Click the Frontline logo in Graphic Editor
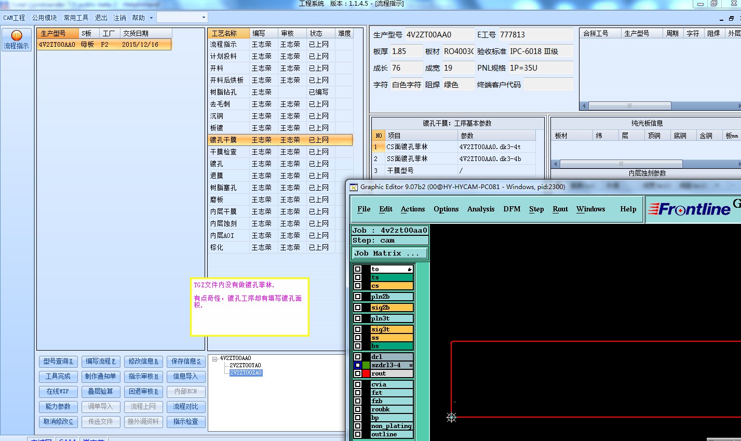The image size is (741, 441). point(690,209)
